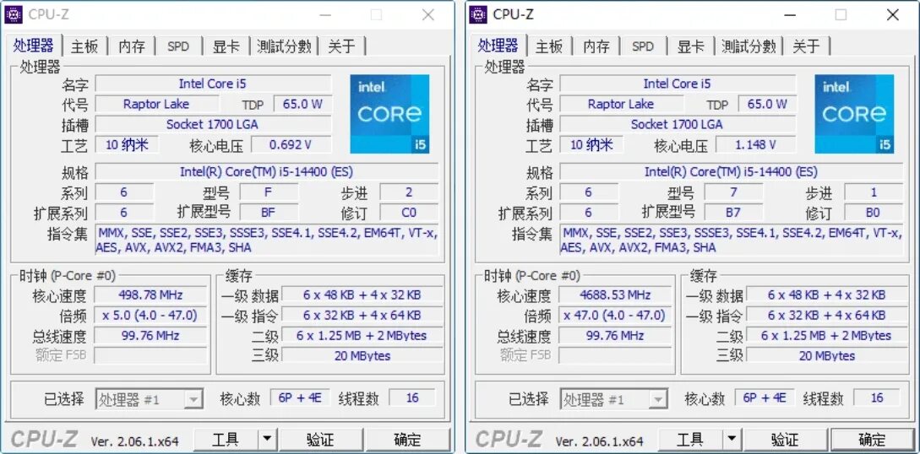Minimize the right CPU-Z window
This screenshot has width=920, height=454.
790,14
